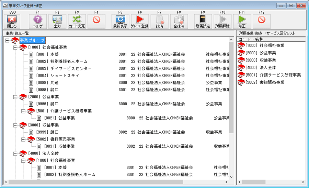Click document icon next to [0031] 収益事業

pos(39,146)
